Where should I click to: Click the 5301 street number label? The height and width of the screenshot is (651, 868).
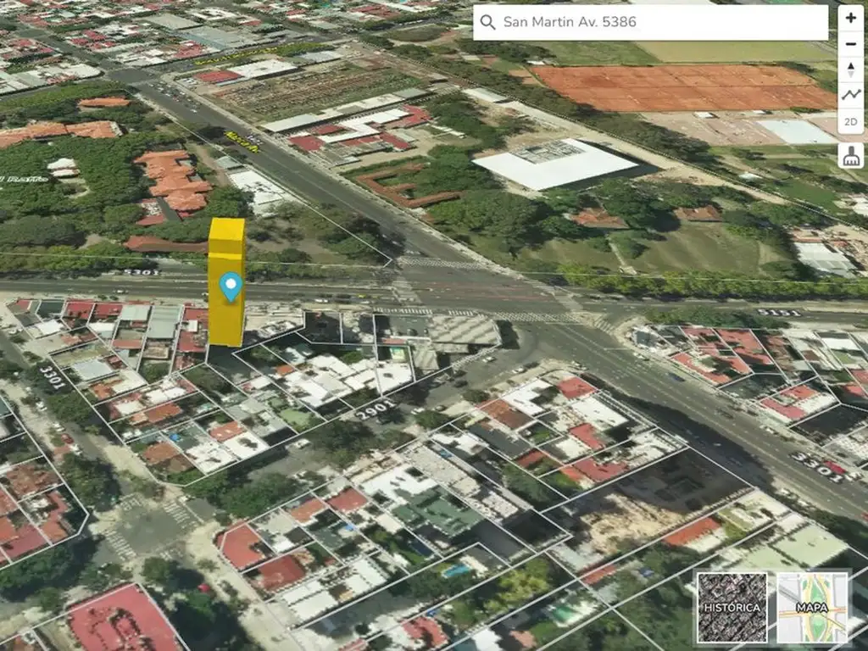[141, 272]
